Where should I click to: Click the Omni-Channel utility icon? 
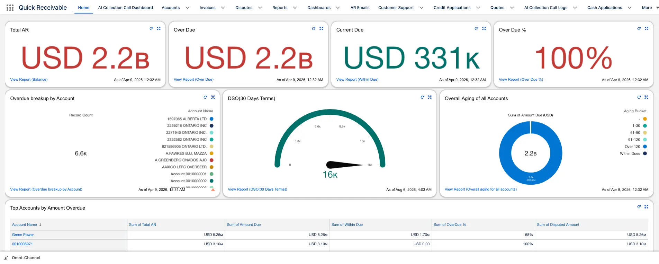(x=6, y=258)
